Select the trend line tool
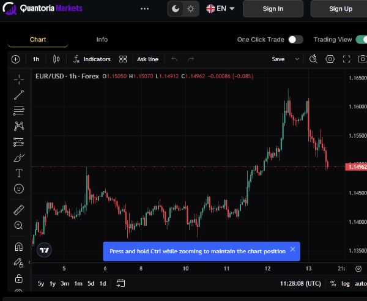367x301 pixels. 19,95
